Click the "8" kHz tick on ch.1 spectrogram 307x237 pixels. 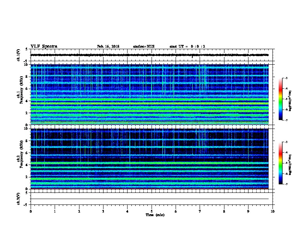(x=27, y=77)
